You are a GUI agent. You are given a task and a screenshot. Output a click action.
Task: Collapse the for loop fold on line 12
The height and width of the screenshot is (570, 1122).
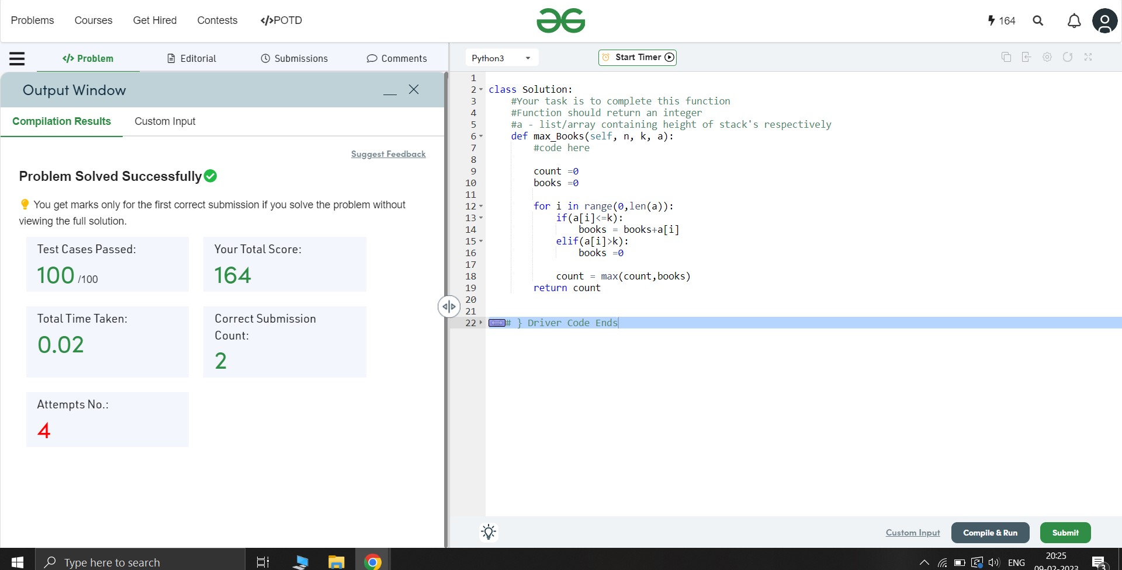[481, 206]
